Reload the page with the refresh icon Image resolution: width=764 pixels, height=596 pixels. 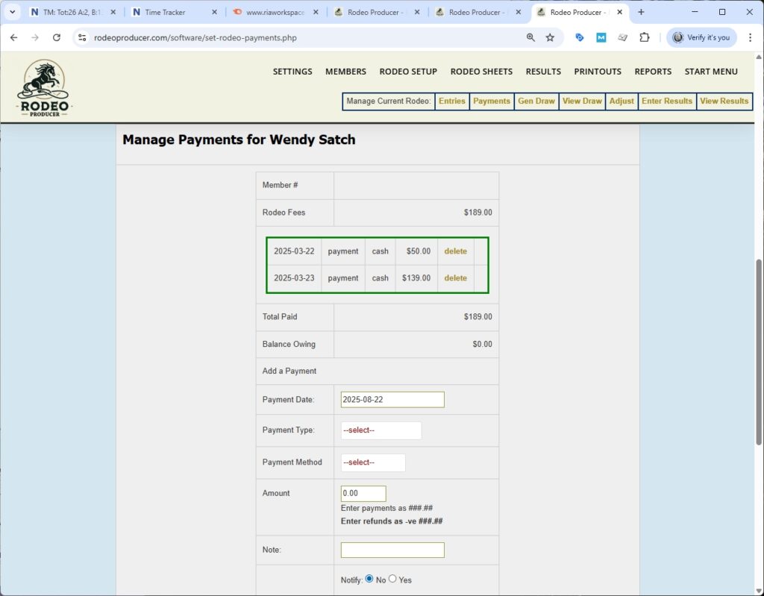coord(57,37)
